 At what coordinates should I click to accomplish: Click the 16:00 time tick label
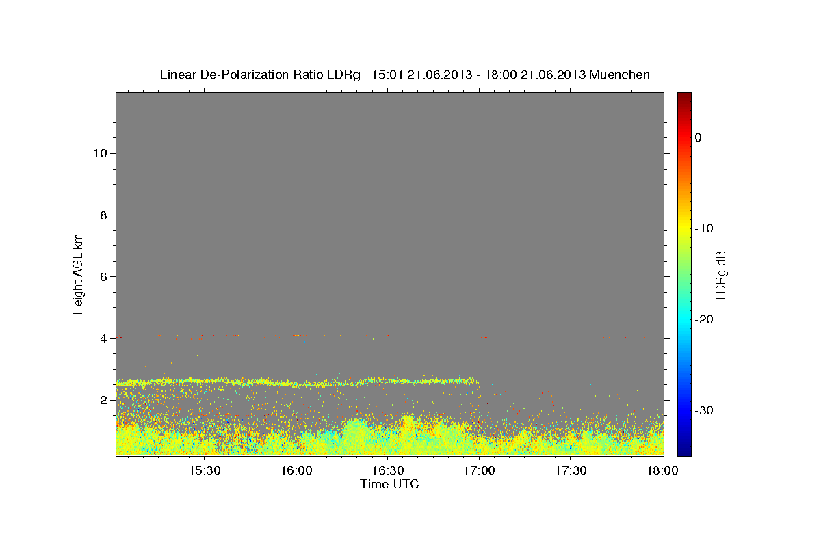(x=296, y=470)
